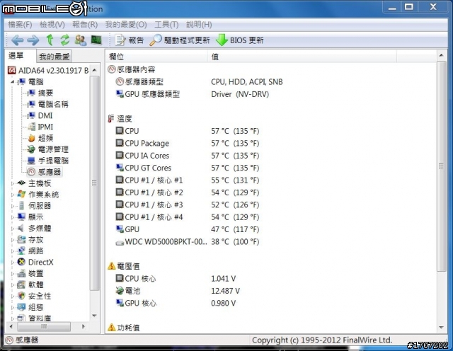Click the WDC WD5000BPKT hard drive icon
The height and width of the screenshot is (351, 453).
[120, 242]
